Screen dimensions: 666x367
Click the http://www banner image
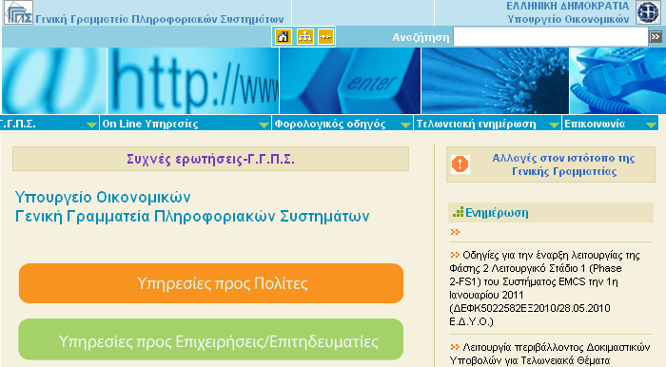point(193,81)
